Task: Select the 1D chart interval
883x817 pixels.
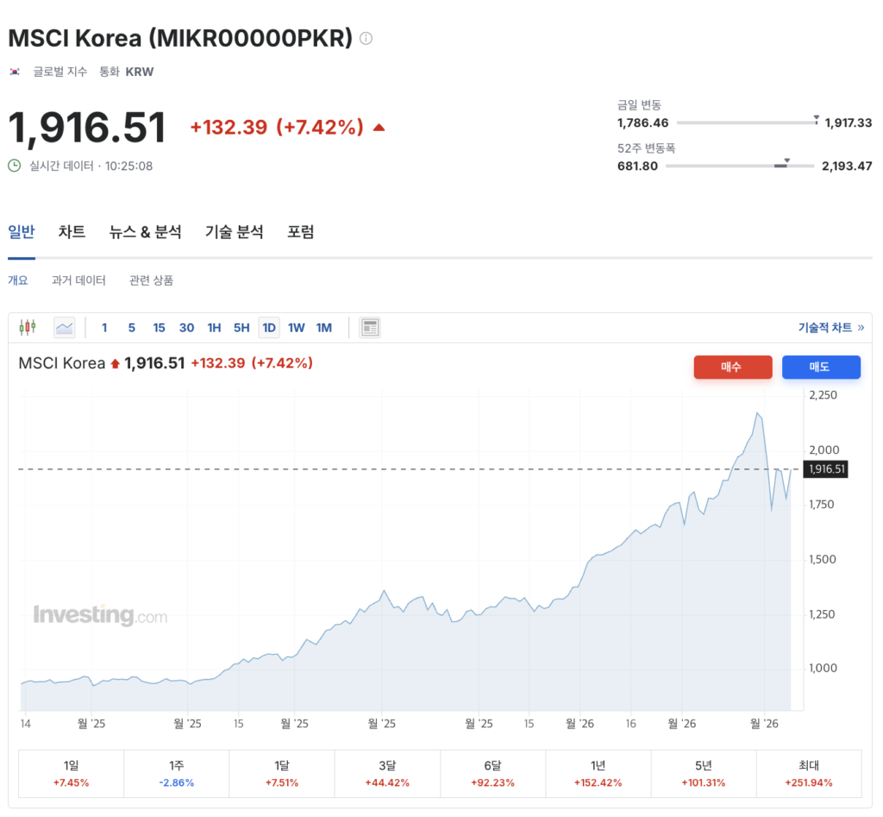Action: 269,328
